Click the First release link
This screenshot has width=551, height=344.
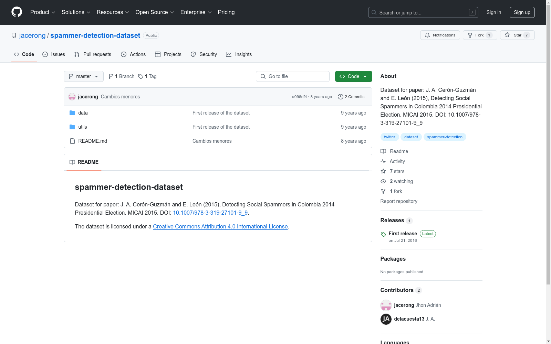[x=403, y=234]
